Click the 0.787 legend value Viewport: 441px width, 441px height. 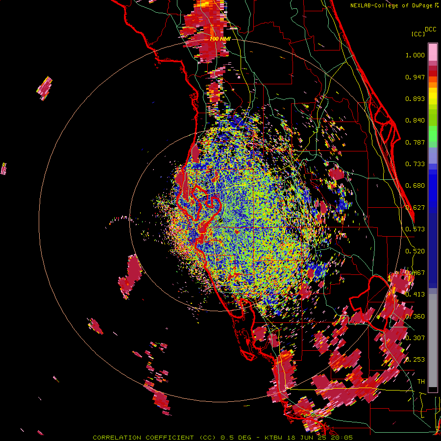pos(415,142)
